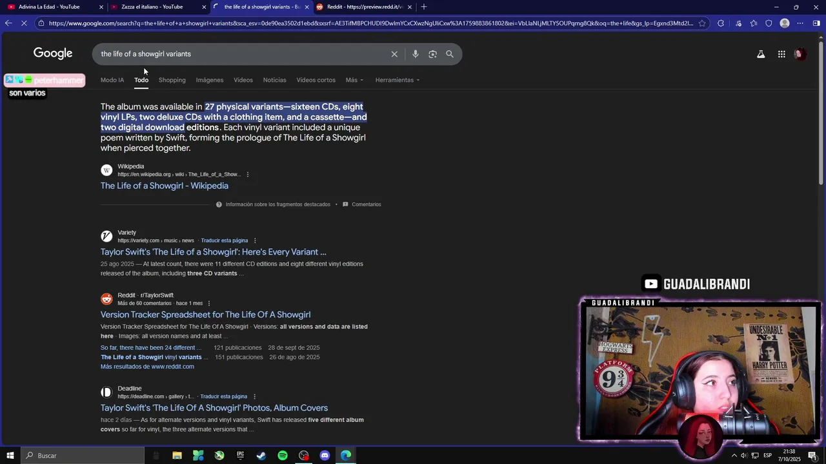The width and height of the screenshot is (826, 464).
Task: Switch to Imágenes results tab
Action: point(210,80)
